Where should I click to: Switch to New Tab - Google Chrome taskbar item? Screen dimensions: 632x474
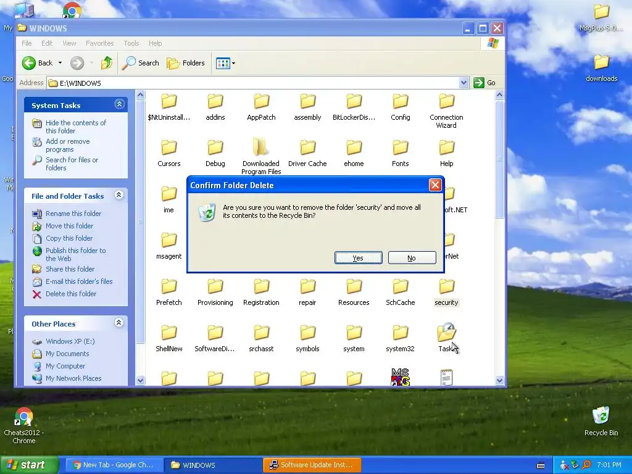pyautogui.click(x=114, y=465)
